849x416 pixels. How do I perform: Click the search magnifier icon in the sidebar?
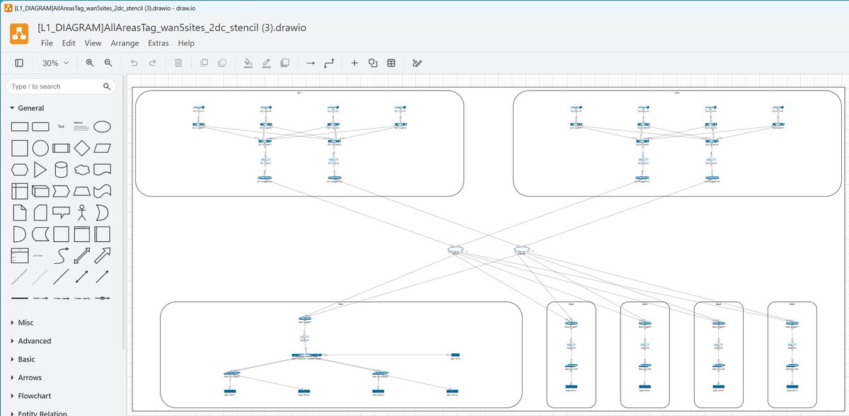(x=107, y=86)
